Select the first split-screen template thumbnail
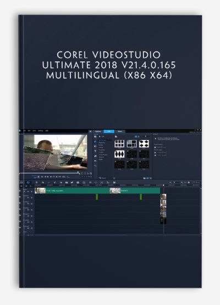The image size is (220, 305). click(119, 144)
